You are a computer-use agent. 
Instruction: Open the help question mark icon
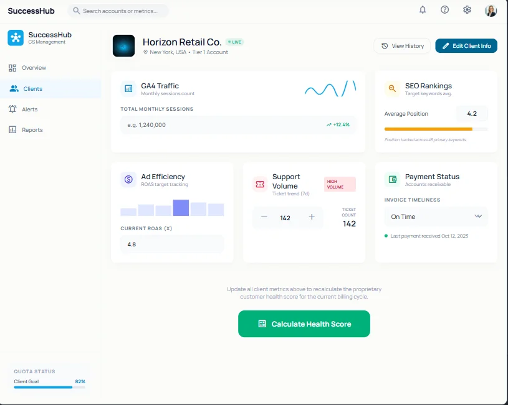[x=444, y=10]
